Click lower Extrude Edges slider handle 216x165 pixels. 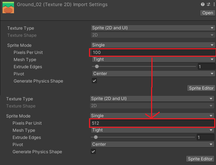point(96,137)
